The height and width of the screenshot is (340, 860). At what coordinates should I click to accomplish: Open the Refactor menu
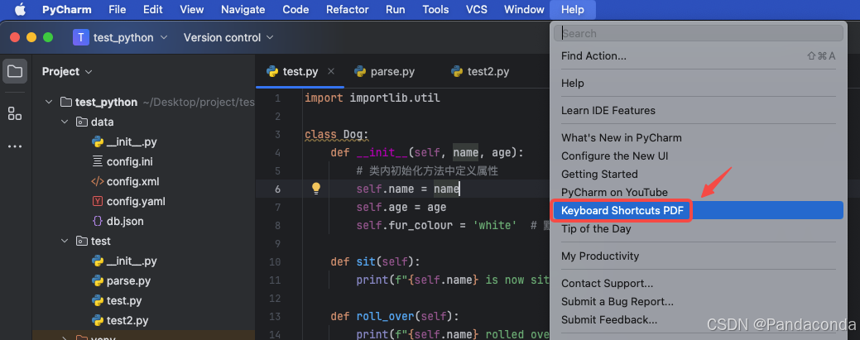347,9
